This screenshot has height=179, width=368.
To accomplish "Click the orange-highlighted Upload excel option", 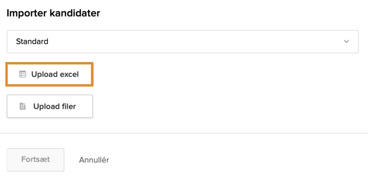I will 49,74.
